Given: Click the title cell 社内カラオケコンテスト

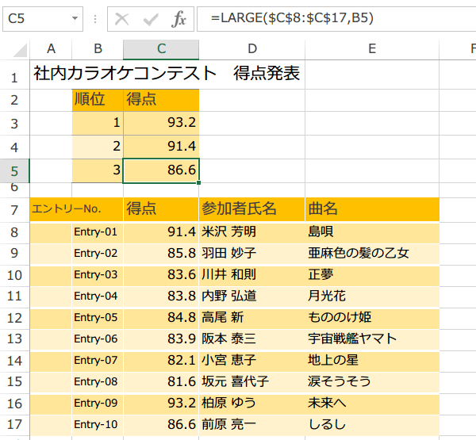Looking at the screenshot, I should click(x=125, y=75).
